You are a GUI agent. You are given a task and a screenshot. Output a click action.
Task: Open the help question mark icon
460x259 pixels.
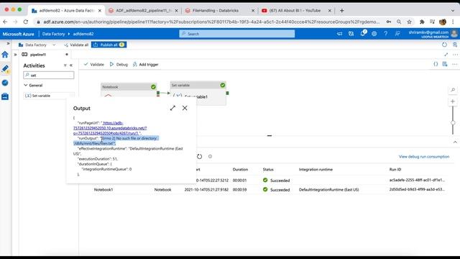pyautogui.click(x=385, y=34)
